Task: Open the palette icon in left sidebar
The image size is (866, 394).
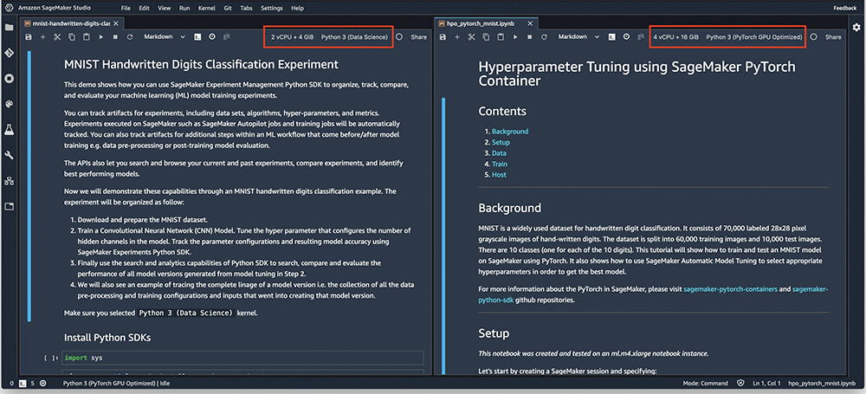Action: click(x=10, y=104)
